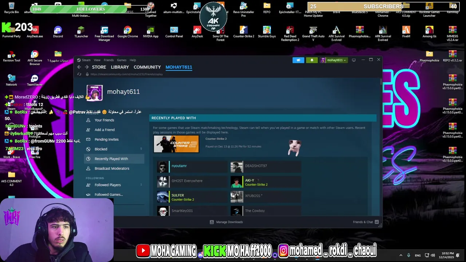This screenshot has width=466, height=262.
Task: Open MIMESIS v0.2.4.rar archive icon
Action: coord(453,33)
